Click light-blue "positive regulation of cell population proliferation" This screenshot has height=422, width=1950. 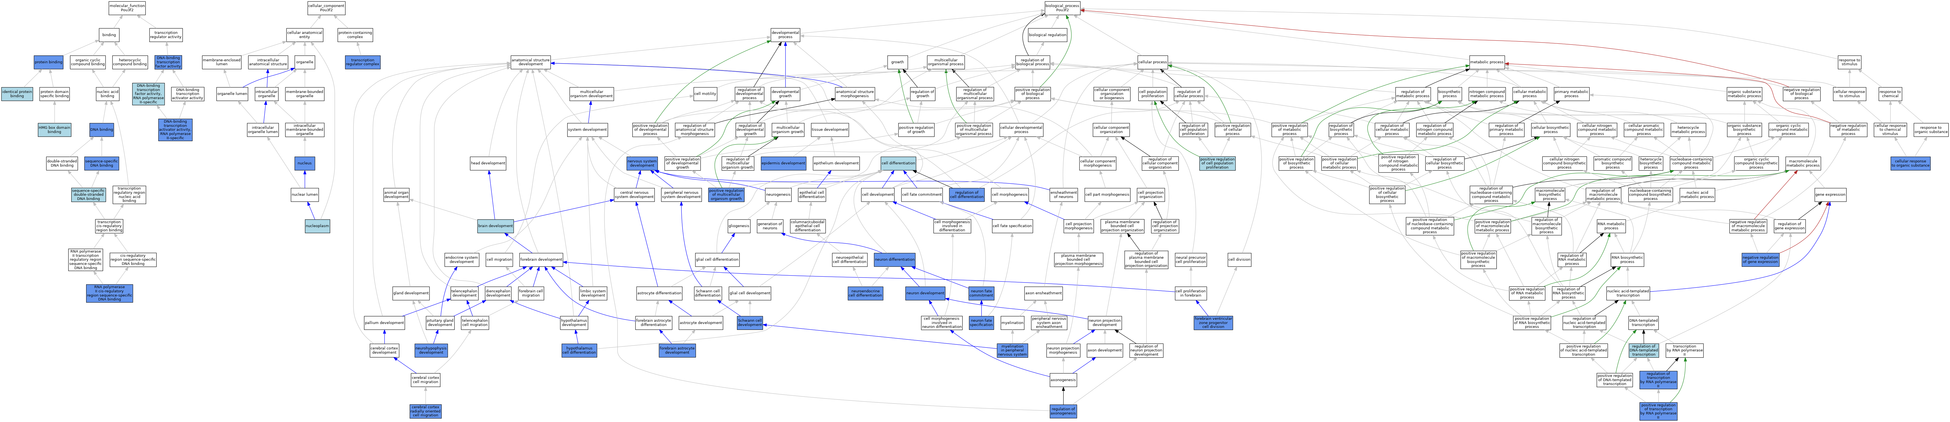1217,163
